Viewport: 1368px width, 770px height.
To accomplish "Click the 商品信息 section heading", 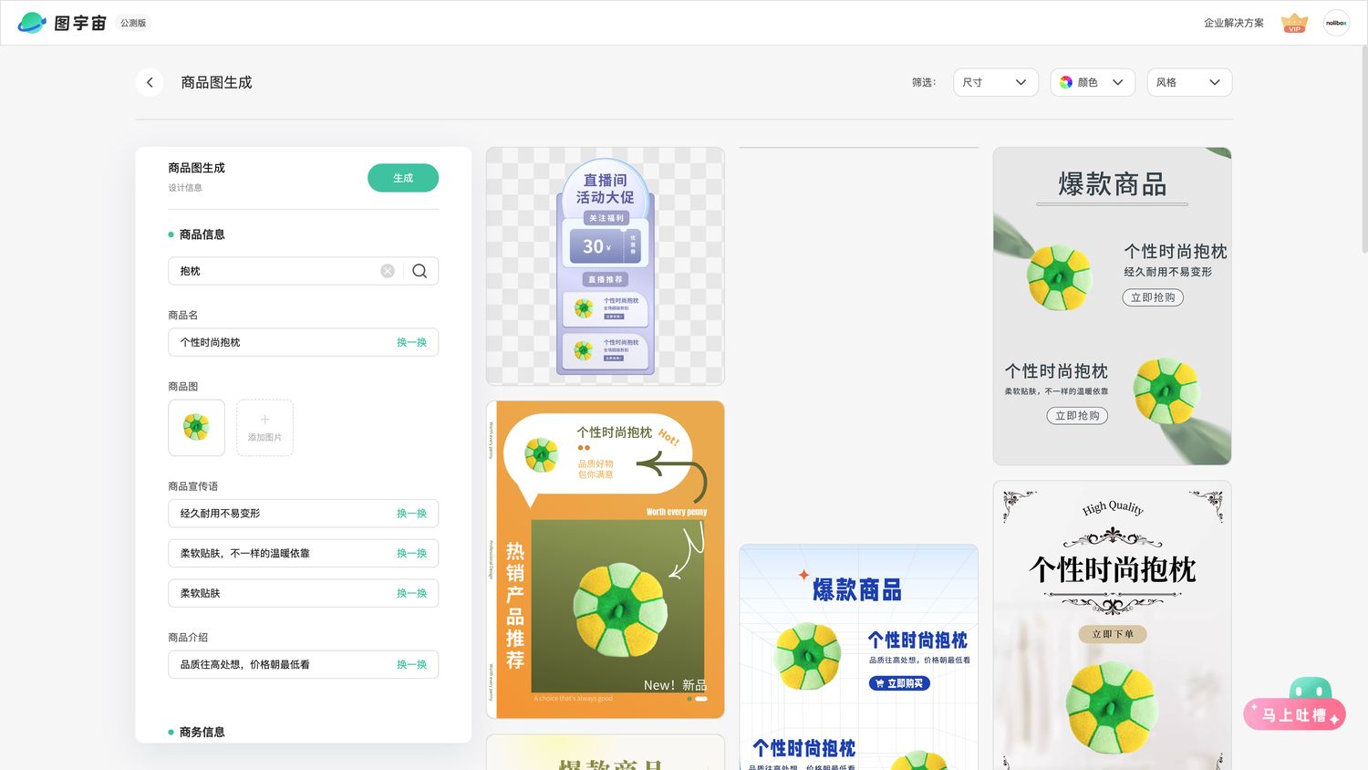I will (x=202, y=234).
